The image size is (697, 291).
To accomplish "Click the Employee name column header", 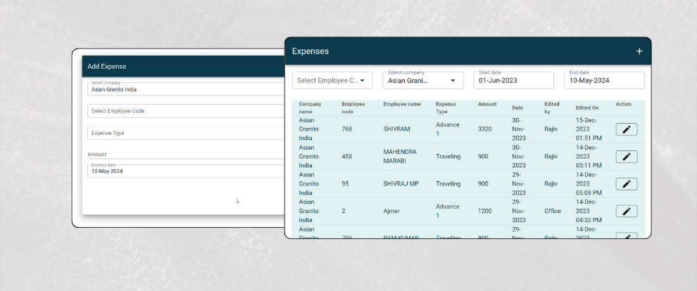I will click(x=402, y=105).
